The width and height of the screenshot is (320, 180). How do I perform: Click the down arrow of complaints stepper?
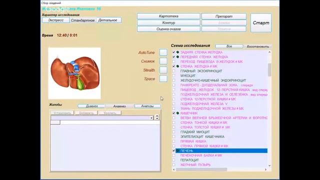coord(157,118)
